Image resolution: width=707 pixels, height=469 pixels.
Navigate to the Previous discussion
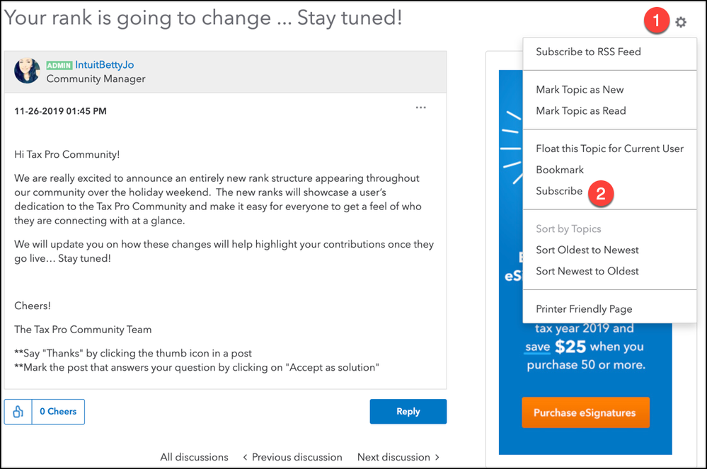(292, 457)
